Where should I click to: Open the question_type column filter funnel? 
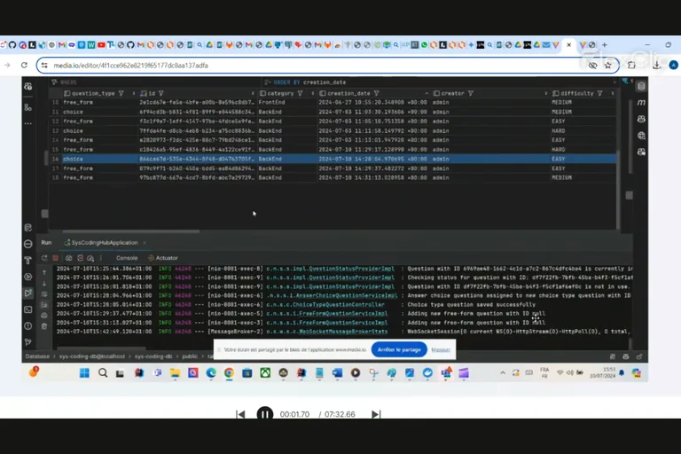121,93
